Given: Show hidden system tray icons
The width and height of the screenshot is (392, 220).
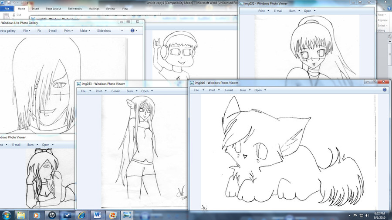Looking at the screenshot, I should [x=349, y=216].
